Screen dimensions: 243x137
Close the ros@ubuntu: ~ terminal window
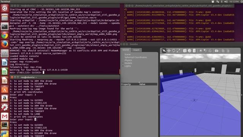coord(12,77)
